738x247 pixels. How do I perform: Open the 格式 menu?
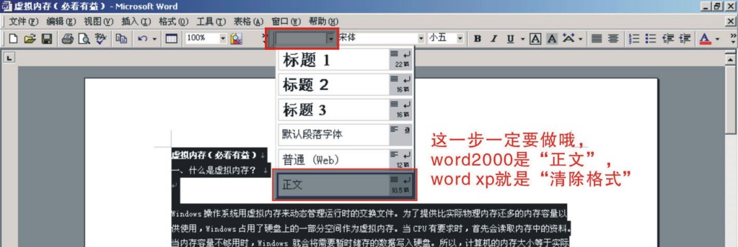[x=174, y=21]
